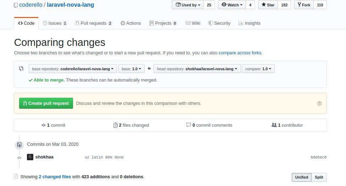Image resolution: width=346 pixels, height=186 pixels.
Task: Star the repository
Action: coord(268,5)
